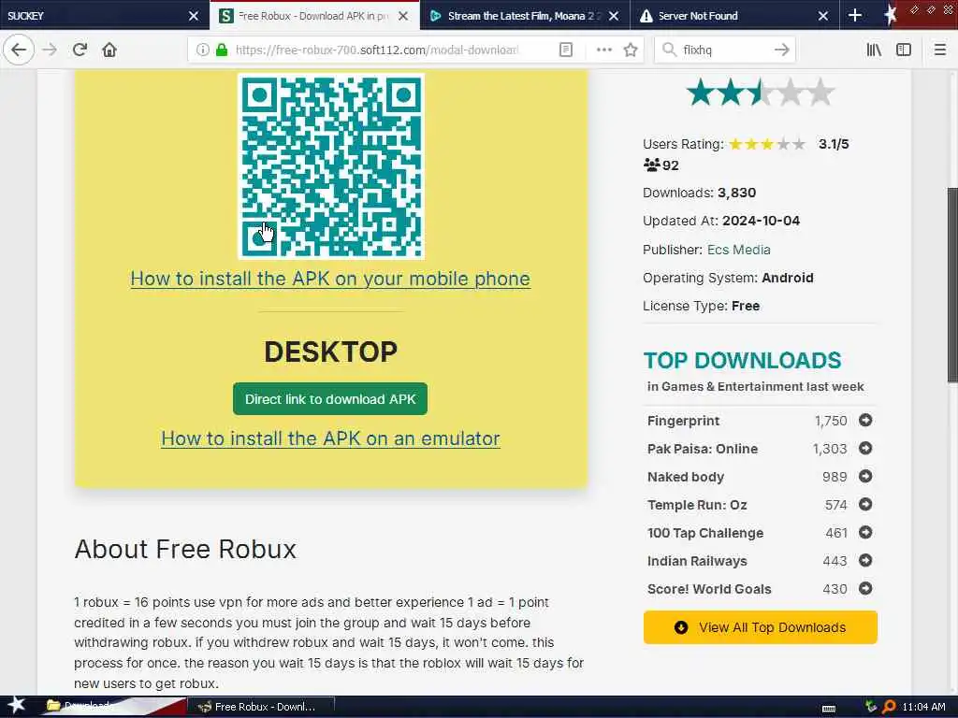This screenshot has width=958, height=718.
Task: Close the SUCKEY tab
Action: (x=193, y=16)
